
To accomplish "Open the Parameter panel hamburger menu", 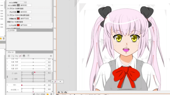I will coord(51,56).
